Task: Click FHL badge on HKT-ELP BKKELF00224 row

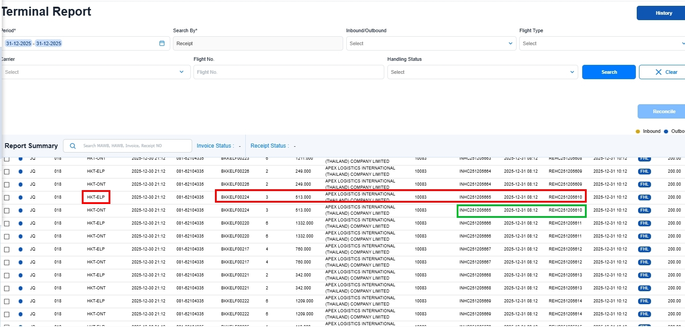Action: [644, 197]
